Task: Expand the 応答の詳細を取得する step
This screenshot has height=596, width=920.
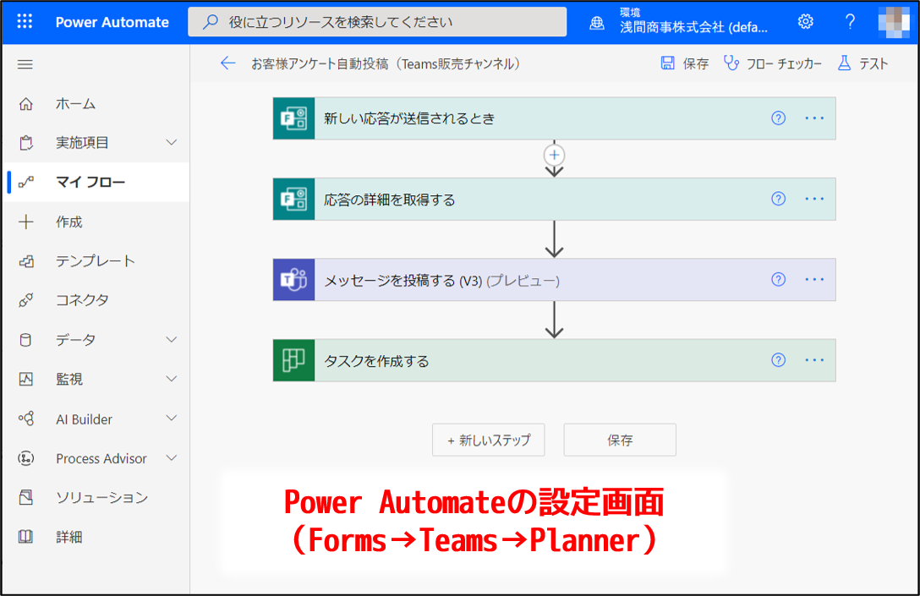Action: [555, 199]
